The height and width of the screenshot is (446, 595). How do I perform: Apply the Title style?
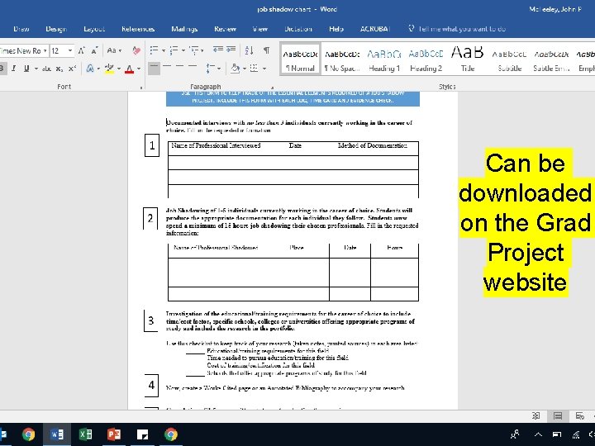click(468, 60)
